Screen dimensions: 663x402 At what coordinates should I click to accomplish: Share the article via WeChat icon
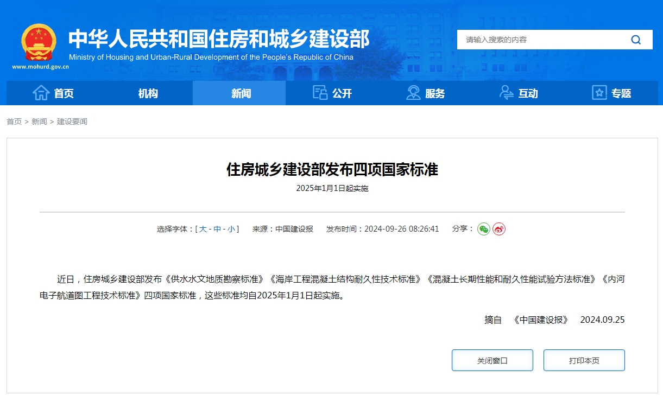483,229
